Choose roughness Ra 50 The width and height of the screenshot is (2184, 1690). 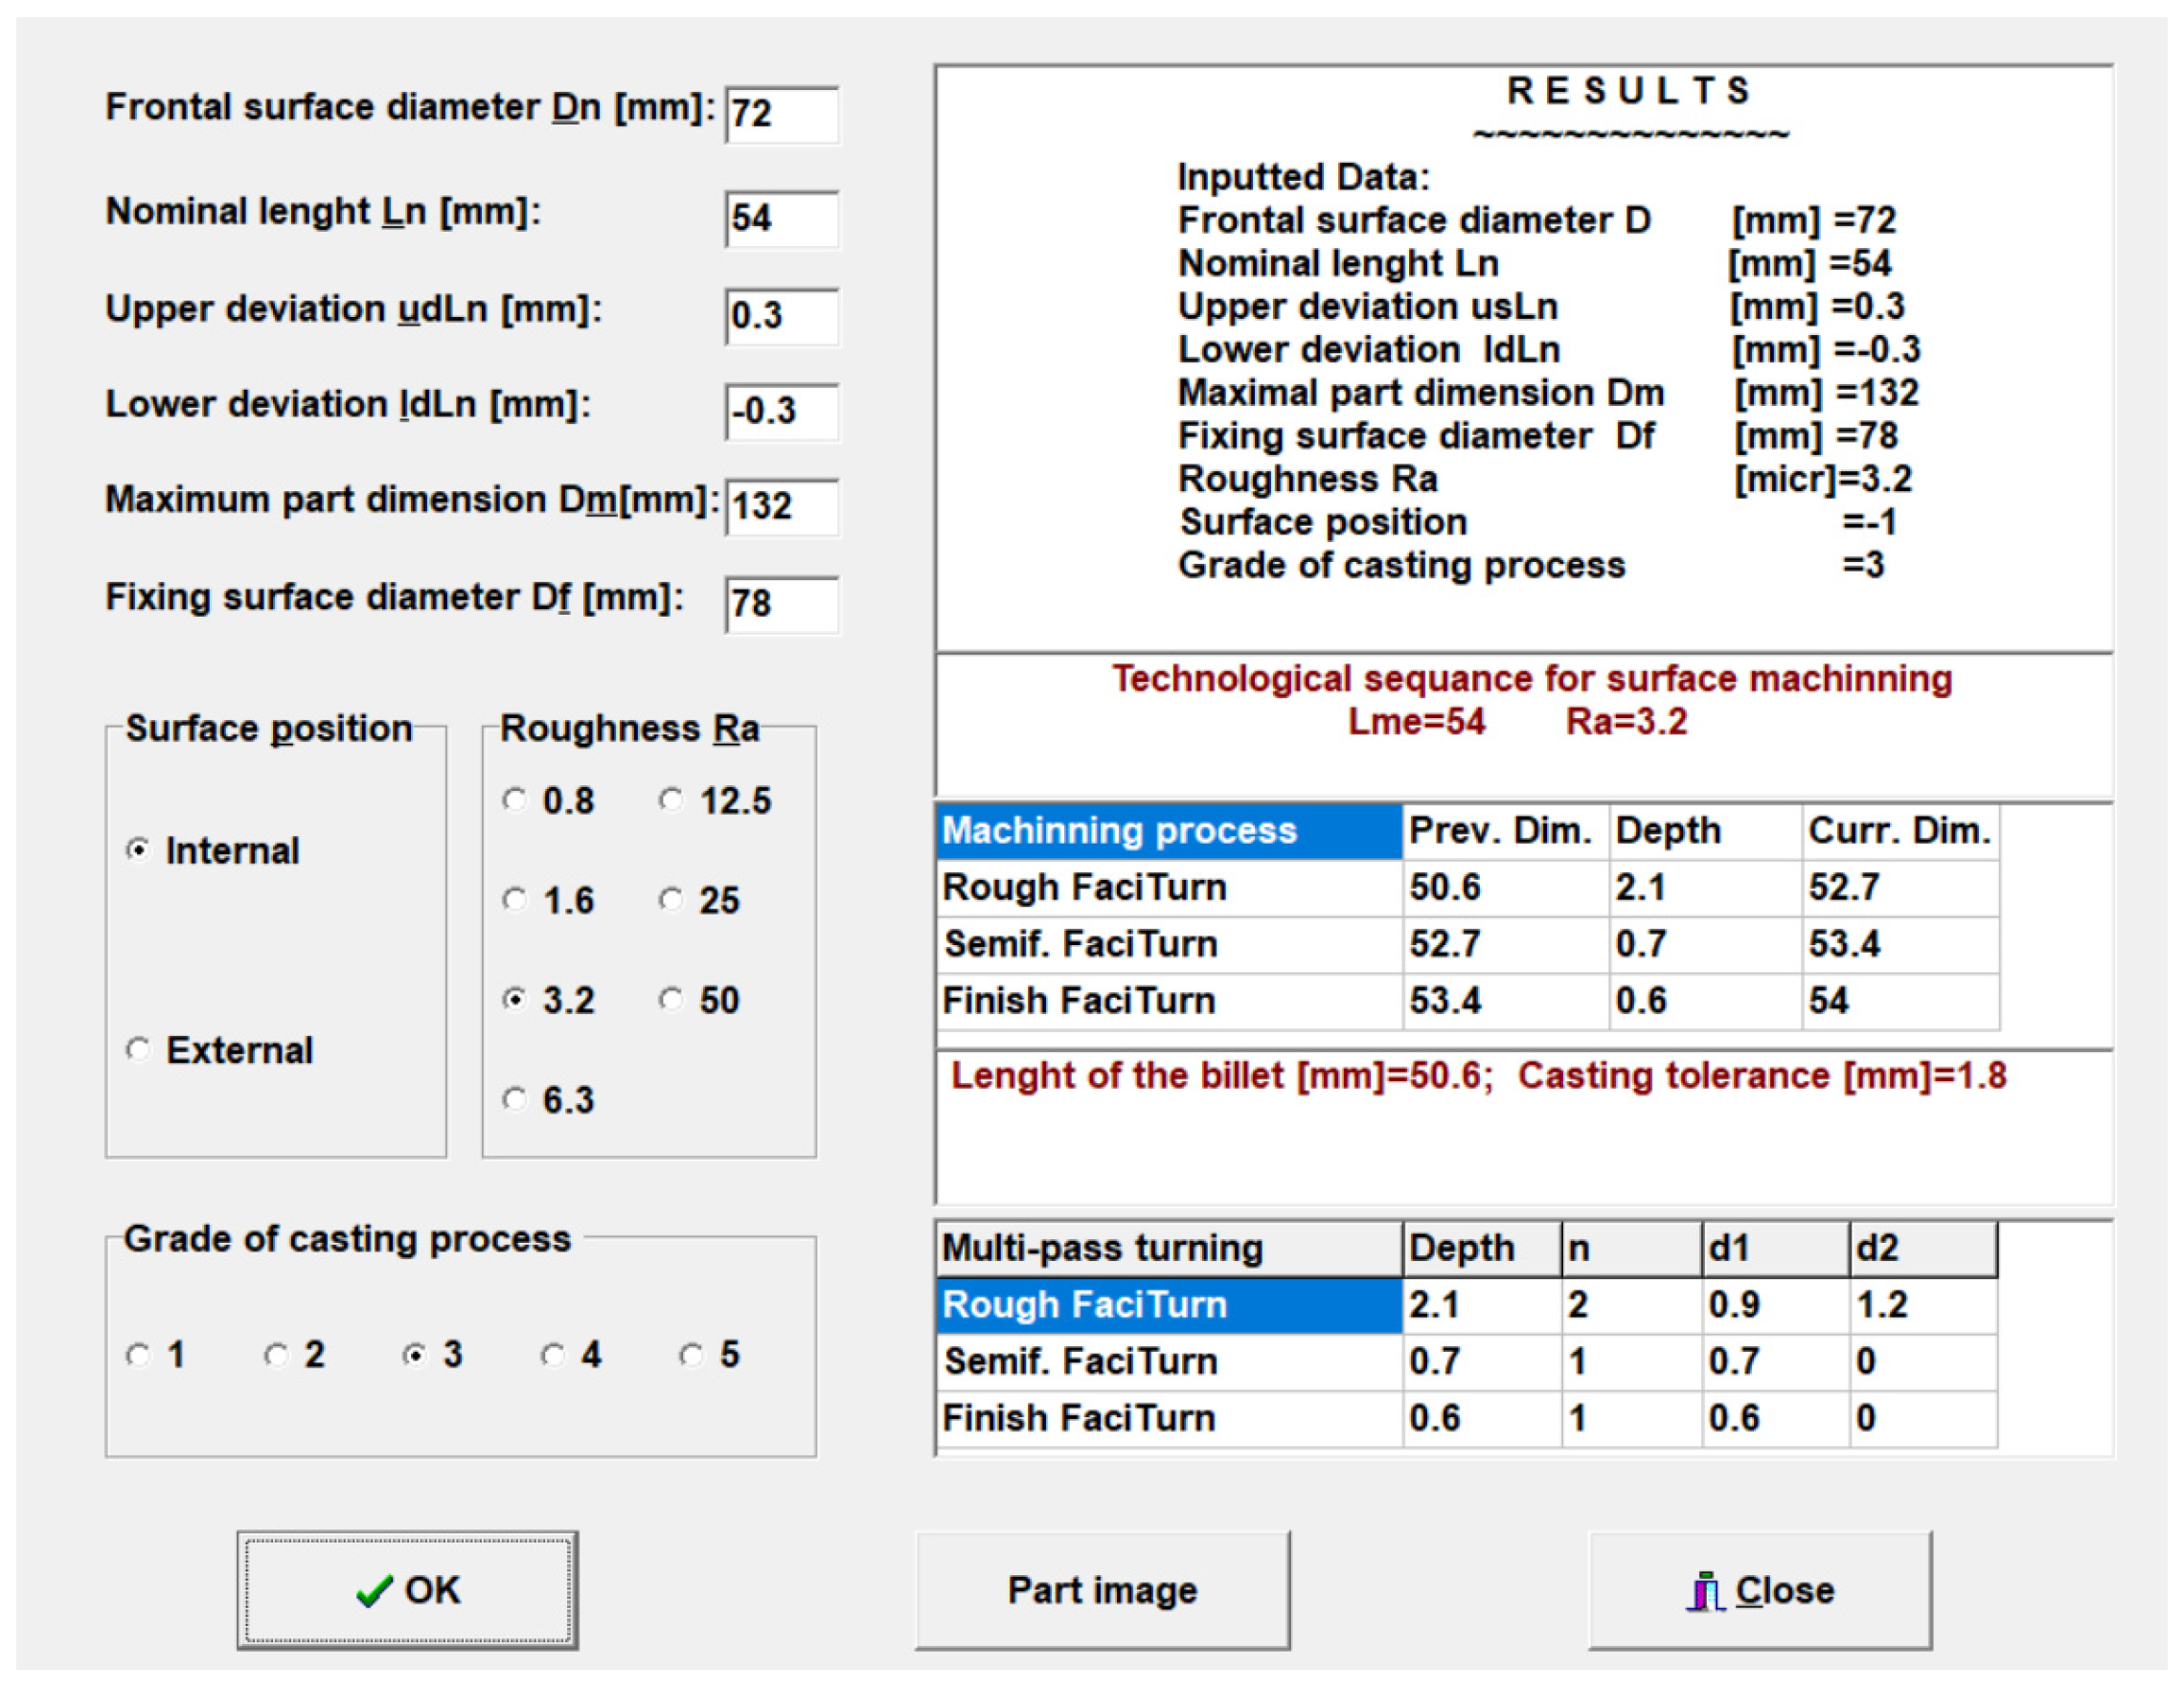tap(671, 1000)
